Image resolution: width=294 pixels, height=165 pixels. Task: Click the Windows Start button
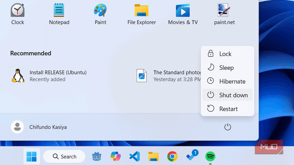coord(32,157)
